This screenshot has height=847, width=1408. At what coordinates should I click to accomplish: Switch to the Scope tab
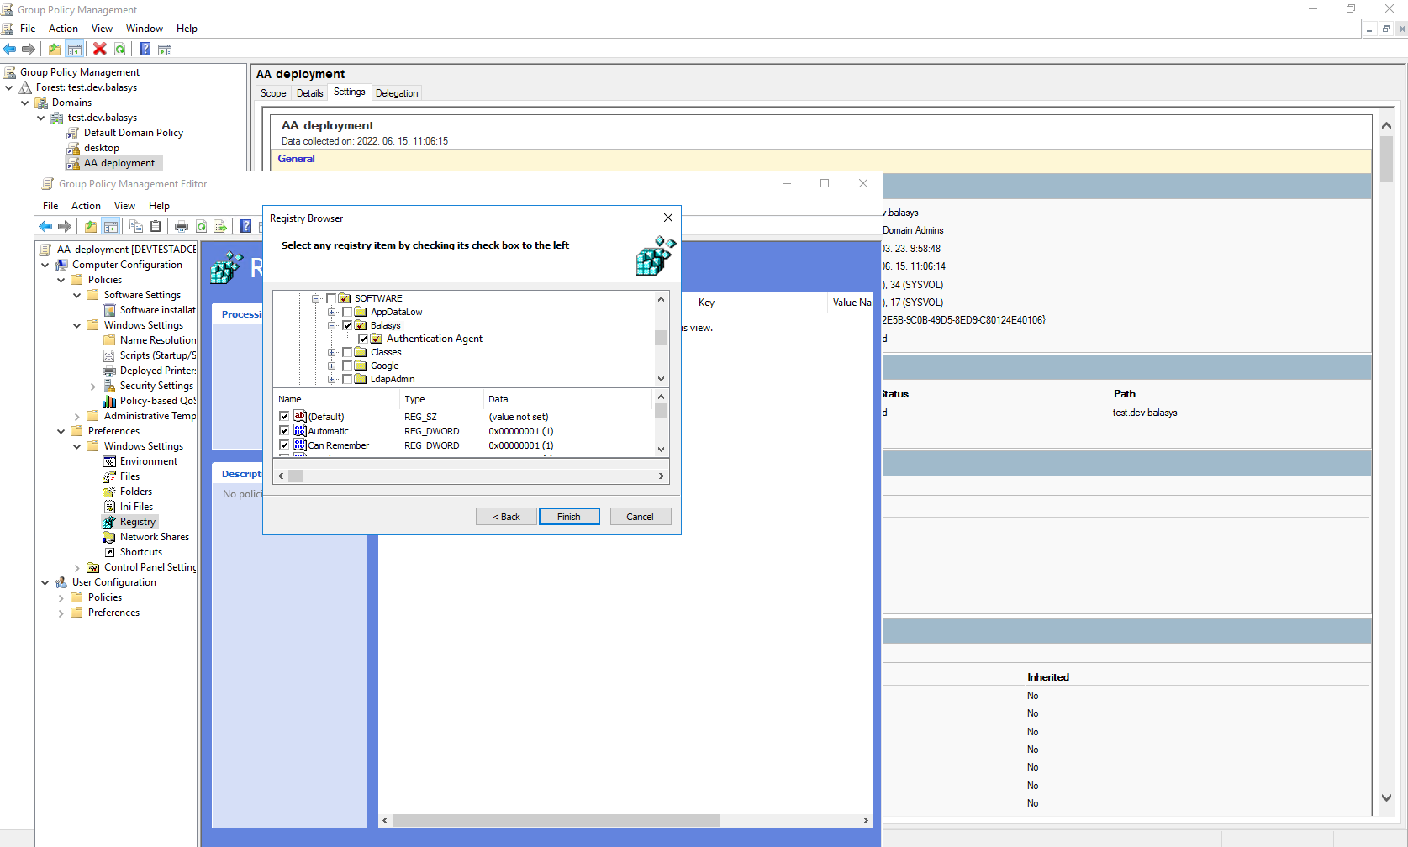[x=273, y=93]
